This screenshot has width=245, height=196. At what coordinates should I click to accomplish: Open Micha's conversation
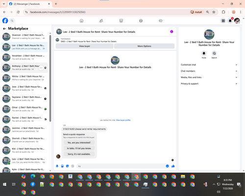click(x=24, y=78)
